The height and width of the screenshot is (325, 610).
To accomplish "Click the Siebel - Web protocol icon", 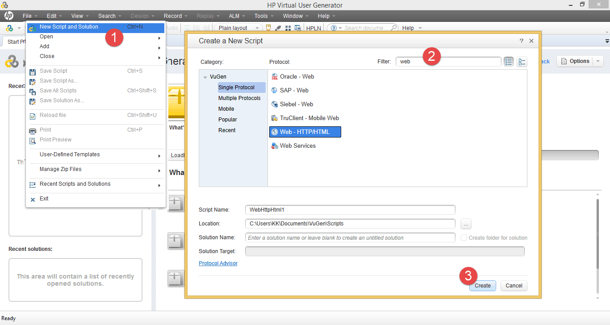I will 275,104.
